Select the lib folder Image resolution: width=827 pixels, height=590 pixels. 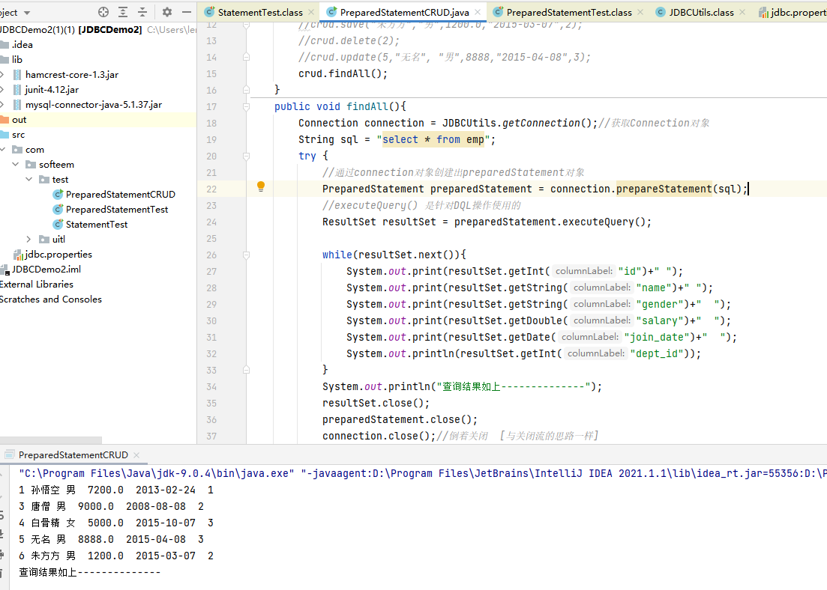[x=17, y=60]
